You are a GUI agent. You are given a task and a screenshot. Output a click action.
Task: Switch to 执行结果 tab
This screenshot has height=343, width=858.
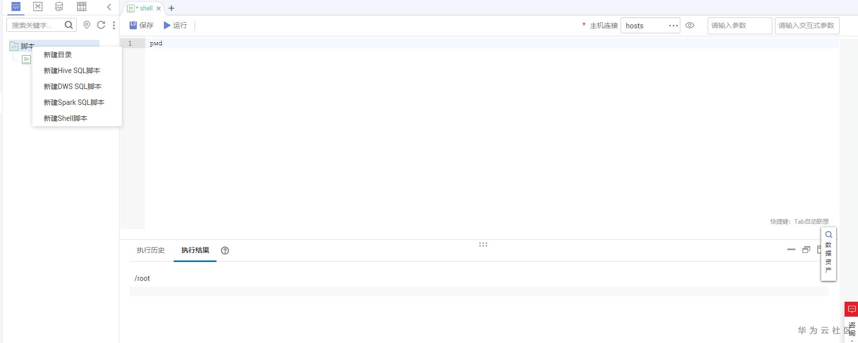click(195, 250)
